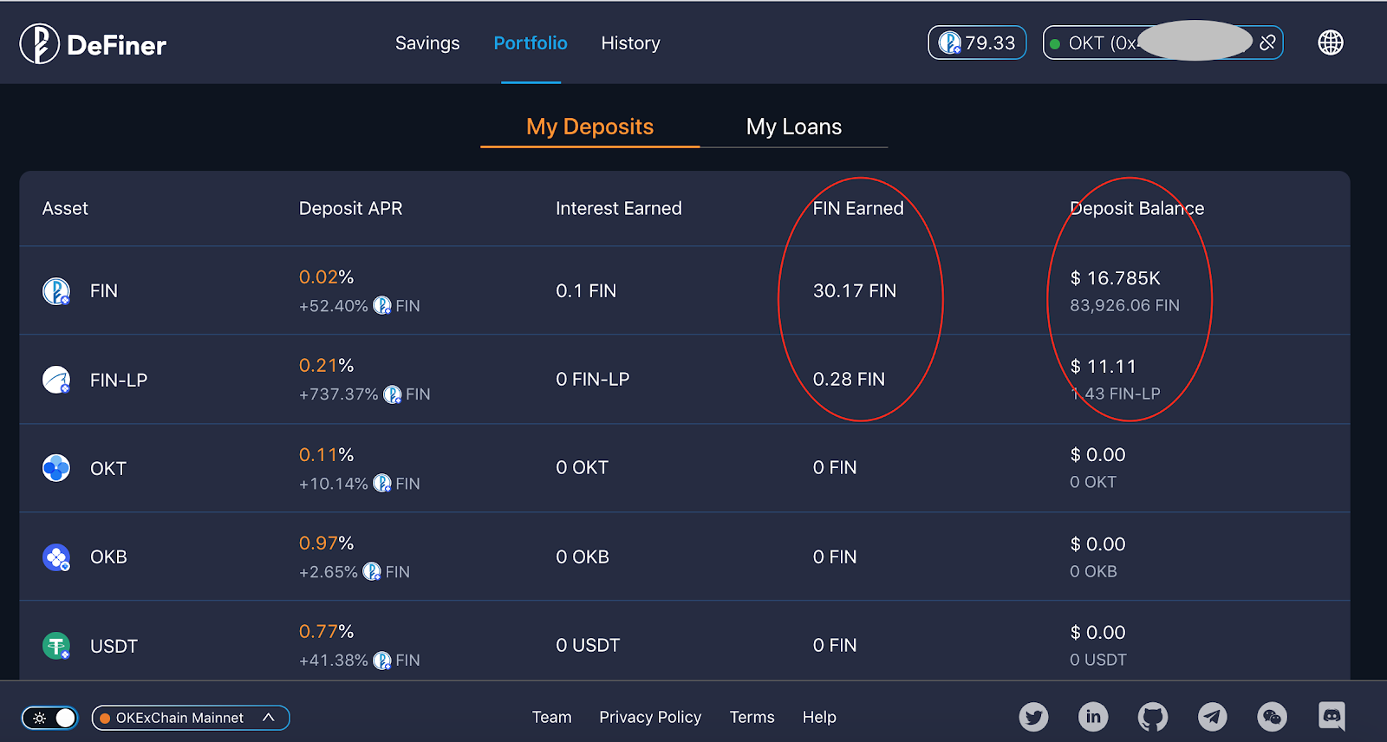This screenshot has height=742, width=1387.
Task: Click the DeFiner logo
Action: (x=93, y=43)
